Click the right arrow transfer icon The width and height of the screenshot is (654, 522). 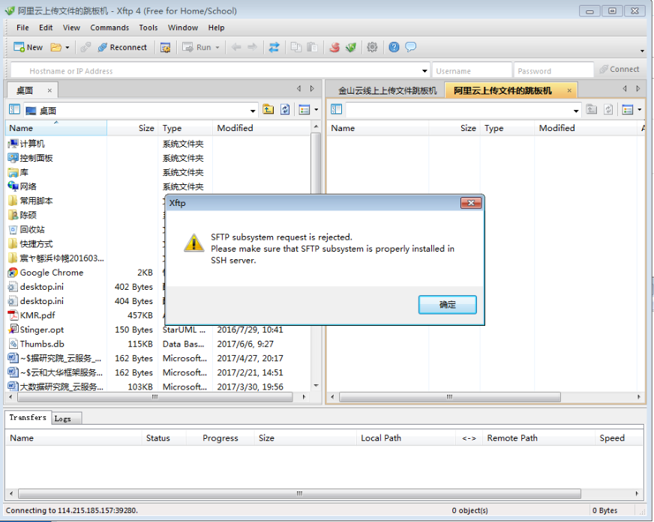pyautogui.click(x=252, y=47)
